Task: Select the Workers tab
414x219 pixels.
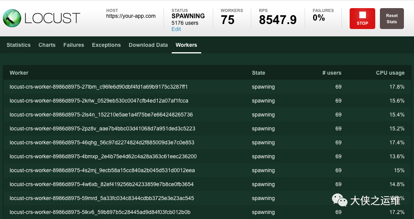Action: point(186,45)
